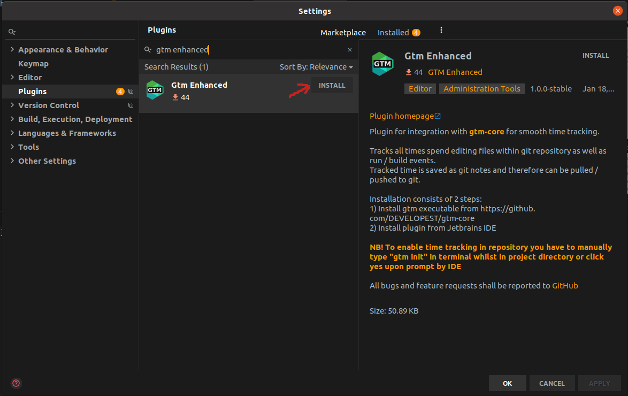Click the download icon under Gtm Enhanced result
Image resolution: width=628 pixels, height=396 pixels.
(175, 97)
